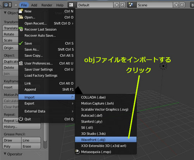The height and width of the screenshot is (160, 194).
Task: Delete Default screen layout with X icon
Action: pos(122,5)
